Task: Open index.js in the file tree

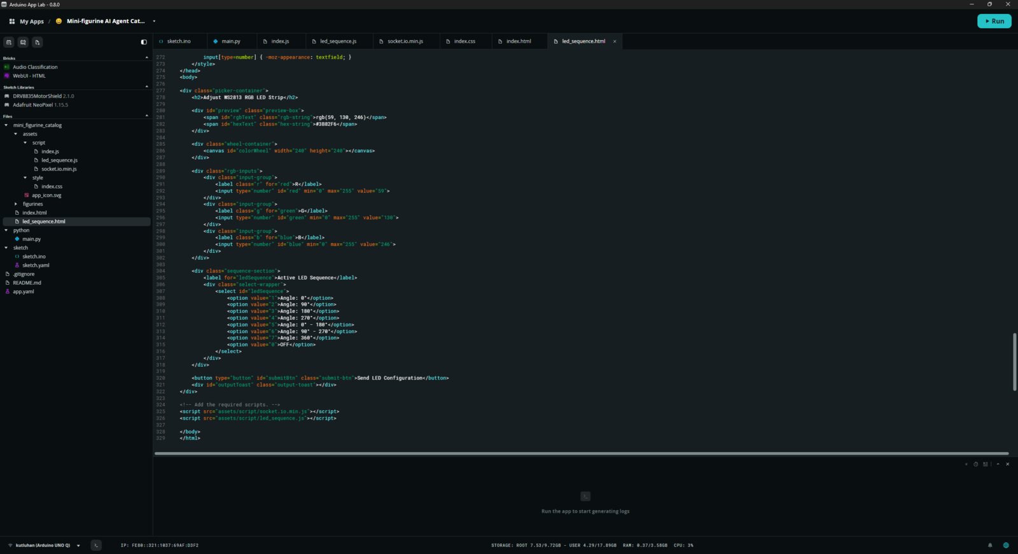Action: coord(50,152)
